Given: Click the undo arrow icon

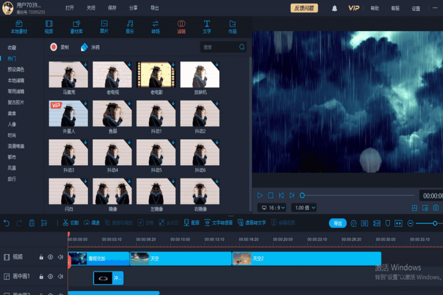Looking at the screenshot, I should (x=6, y=222).
